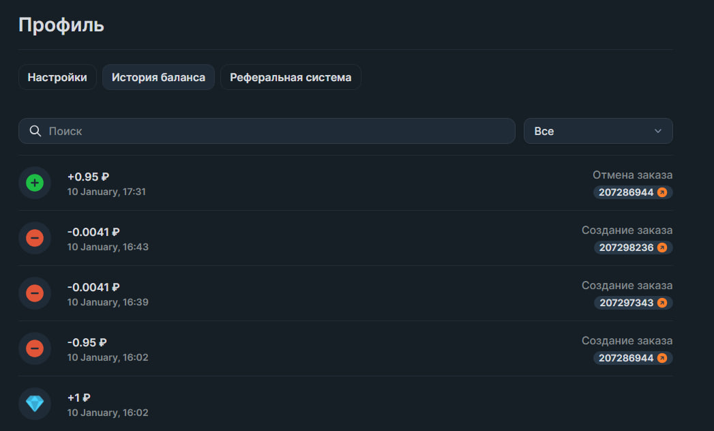714x431 pixels.
Task: Click red minus icon at 16:43 transaction
Action: 35,238
